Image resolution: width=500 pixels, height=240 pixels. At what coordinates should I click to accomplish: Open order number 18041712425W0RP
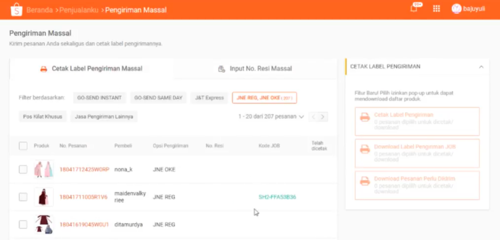tap(85, 169)
